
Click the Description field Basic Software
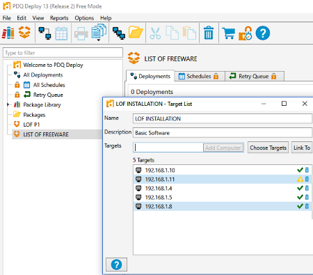click(223, 133)
